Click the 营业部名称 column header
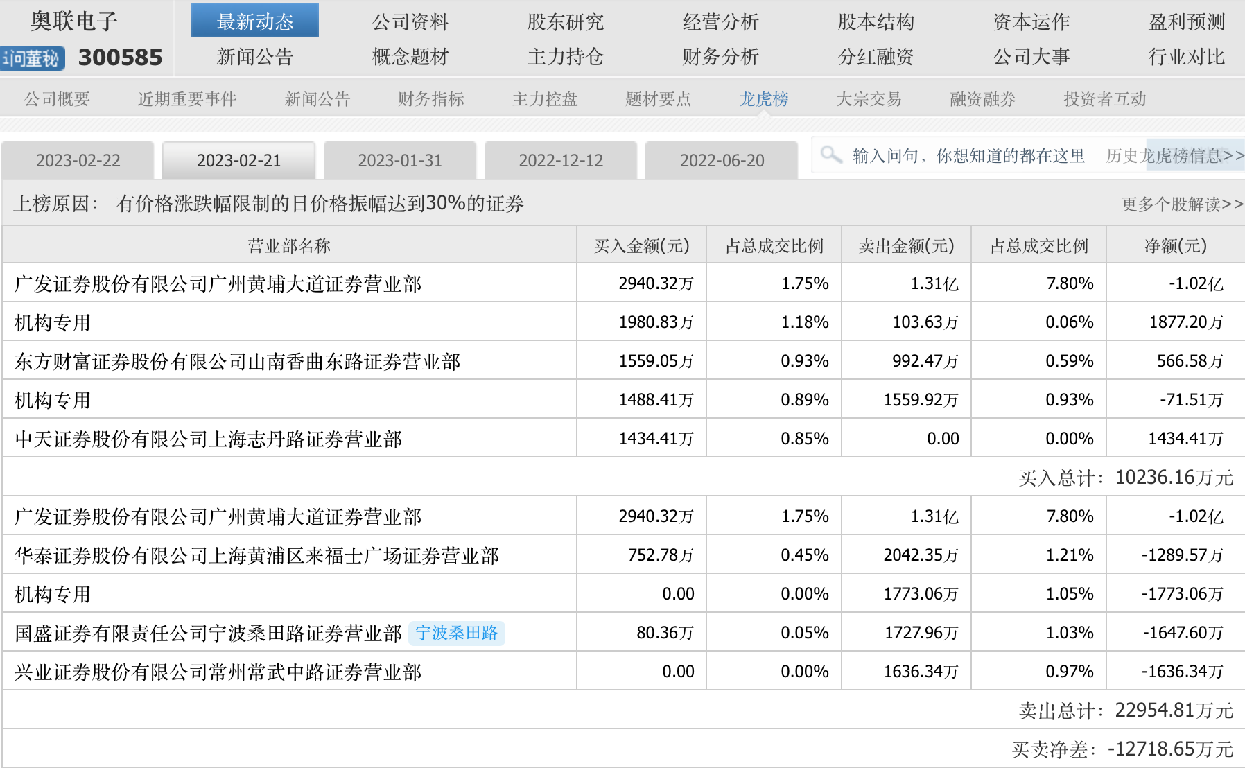The width and height of the screenshot is (1245, 768). [x=289, y=246]
